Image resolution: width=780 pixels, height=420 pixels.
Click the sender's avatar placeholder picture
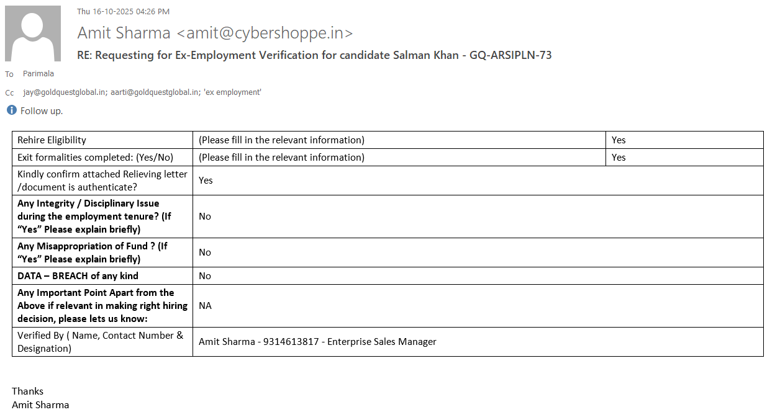click(33, 34)
